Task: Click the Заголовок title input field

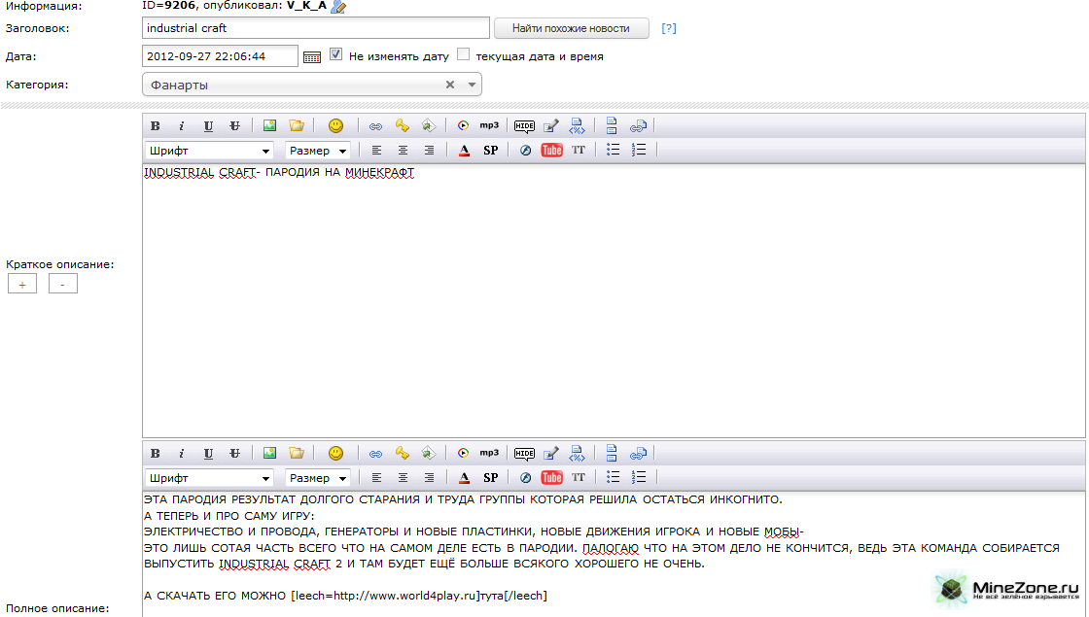Action: point(316,28)
